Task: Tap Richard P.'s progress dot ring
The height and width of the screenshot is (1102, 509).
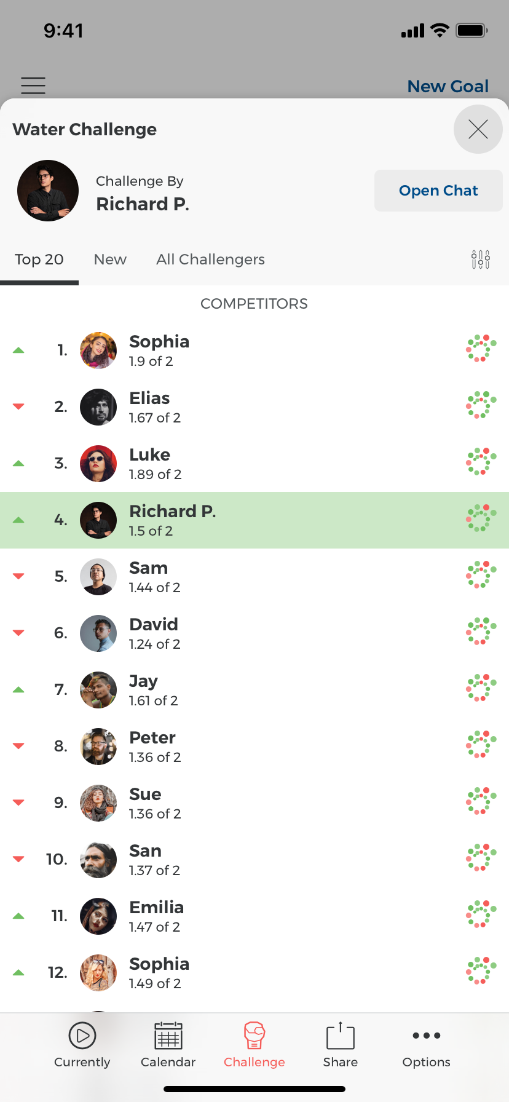Action: tap(481, 518)
